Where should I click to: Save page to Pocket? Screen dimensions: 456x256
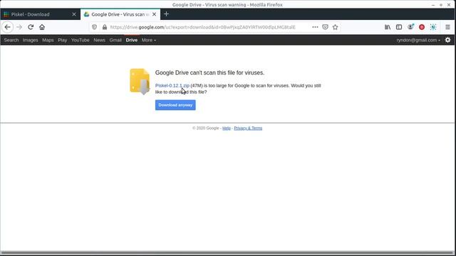pyautogui.click(x=325, y=27)
